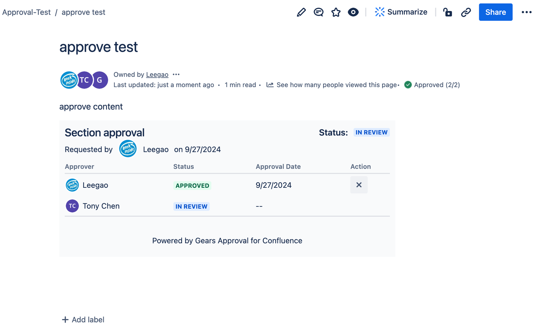Viewport: 537px width, 329px height.
Task: Click the Last updated timestamp text
Action: [164, 85]
